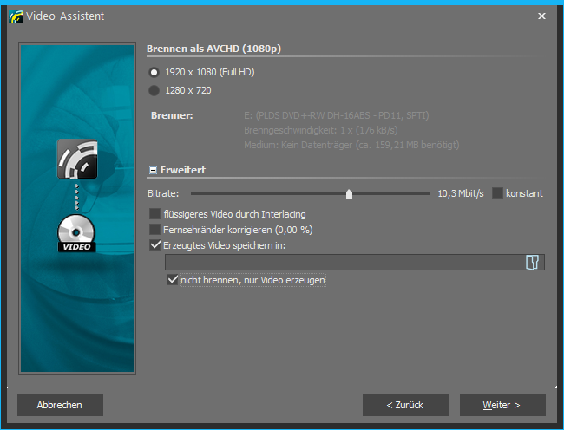564x430 pixels.
Task: Click the VIDEO disc icon in sidebar
Action: pos(77,234)
